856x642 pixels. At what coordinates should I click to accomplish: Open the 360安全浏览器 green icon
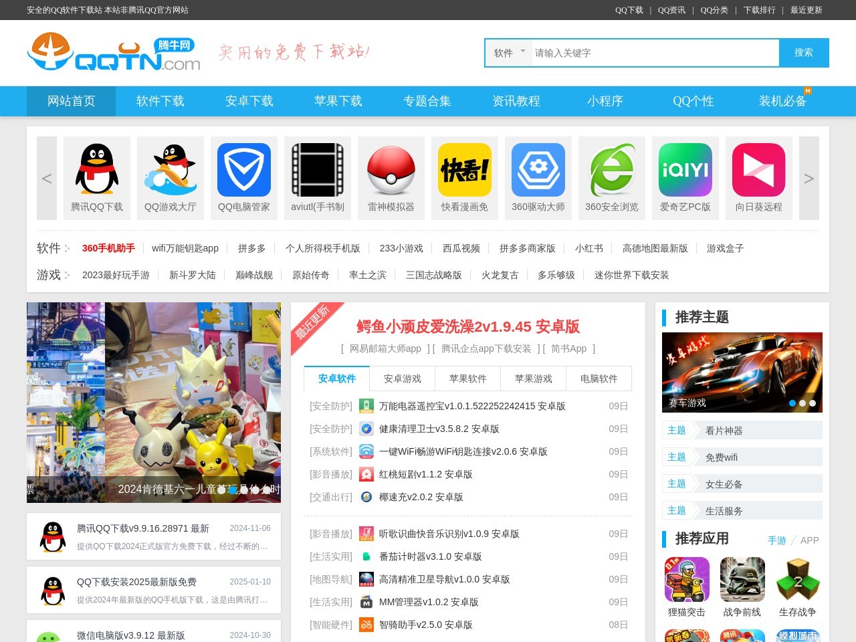pos(612,170)
